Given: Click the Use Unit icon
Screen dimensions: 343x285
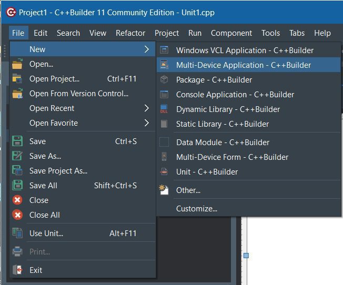Looking at the screenshot, I should 17,233.
